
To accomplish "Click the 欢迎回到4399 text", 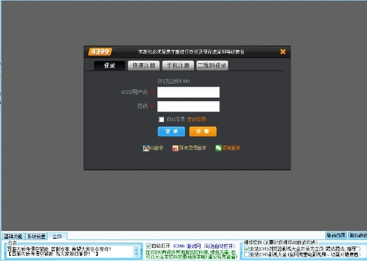I will click(x=173, y=81).
